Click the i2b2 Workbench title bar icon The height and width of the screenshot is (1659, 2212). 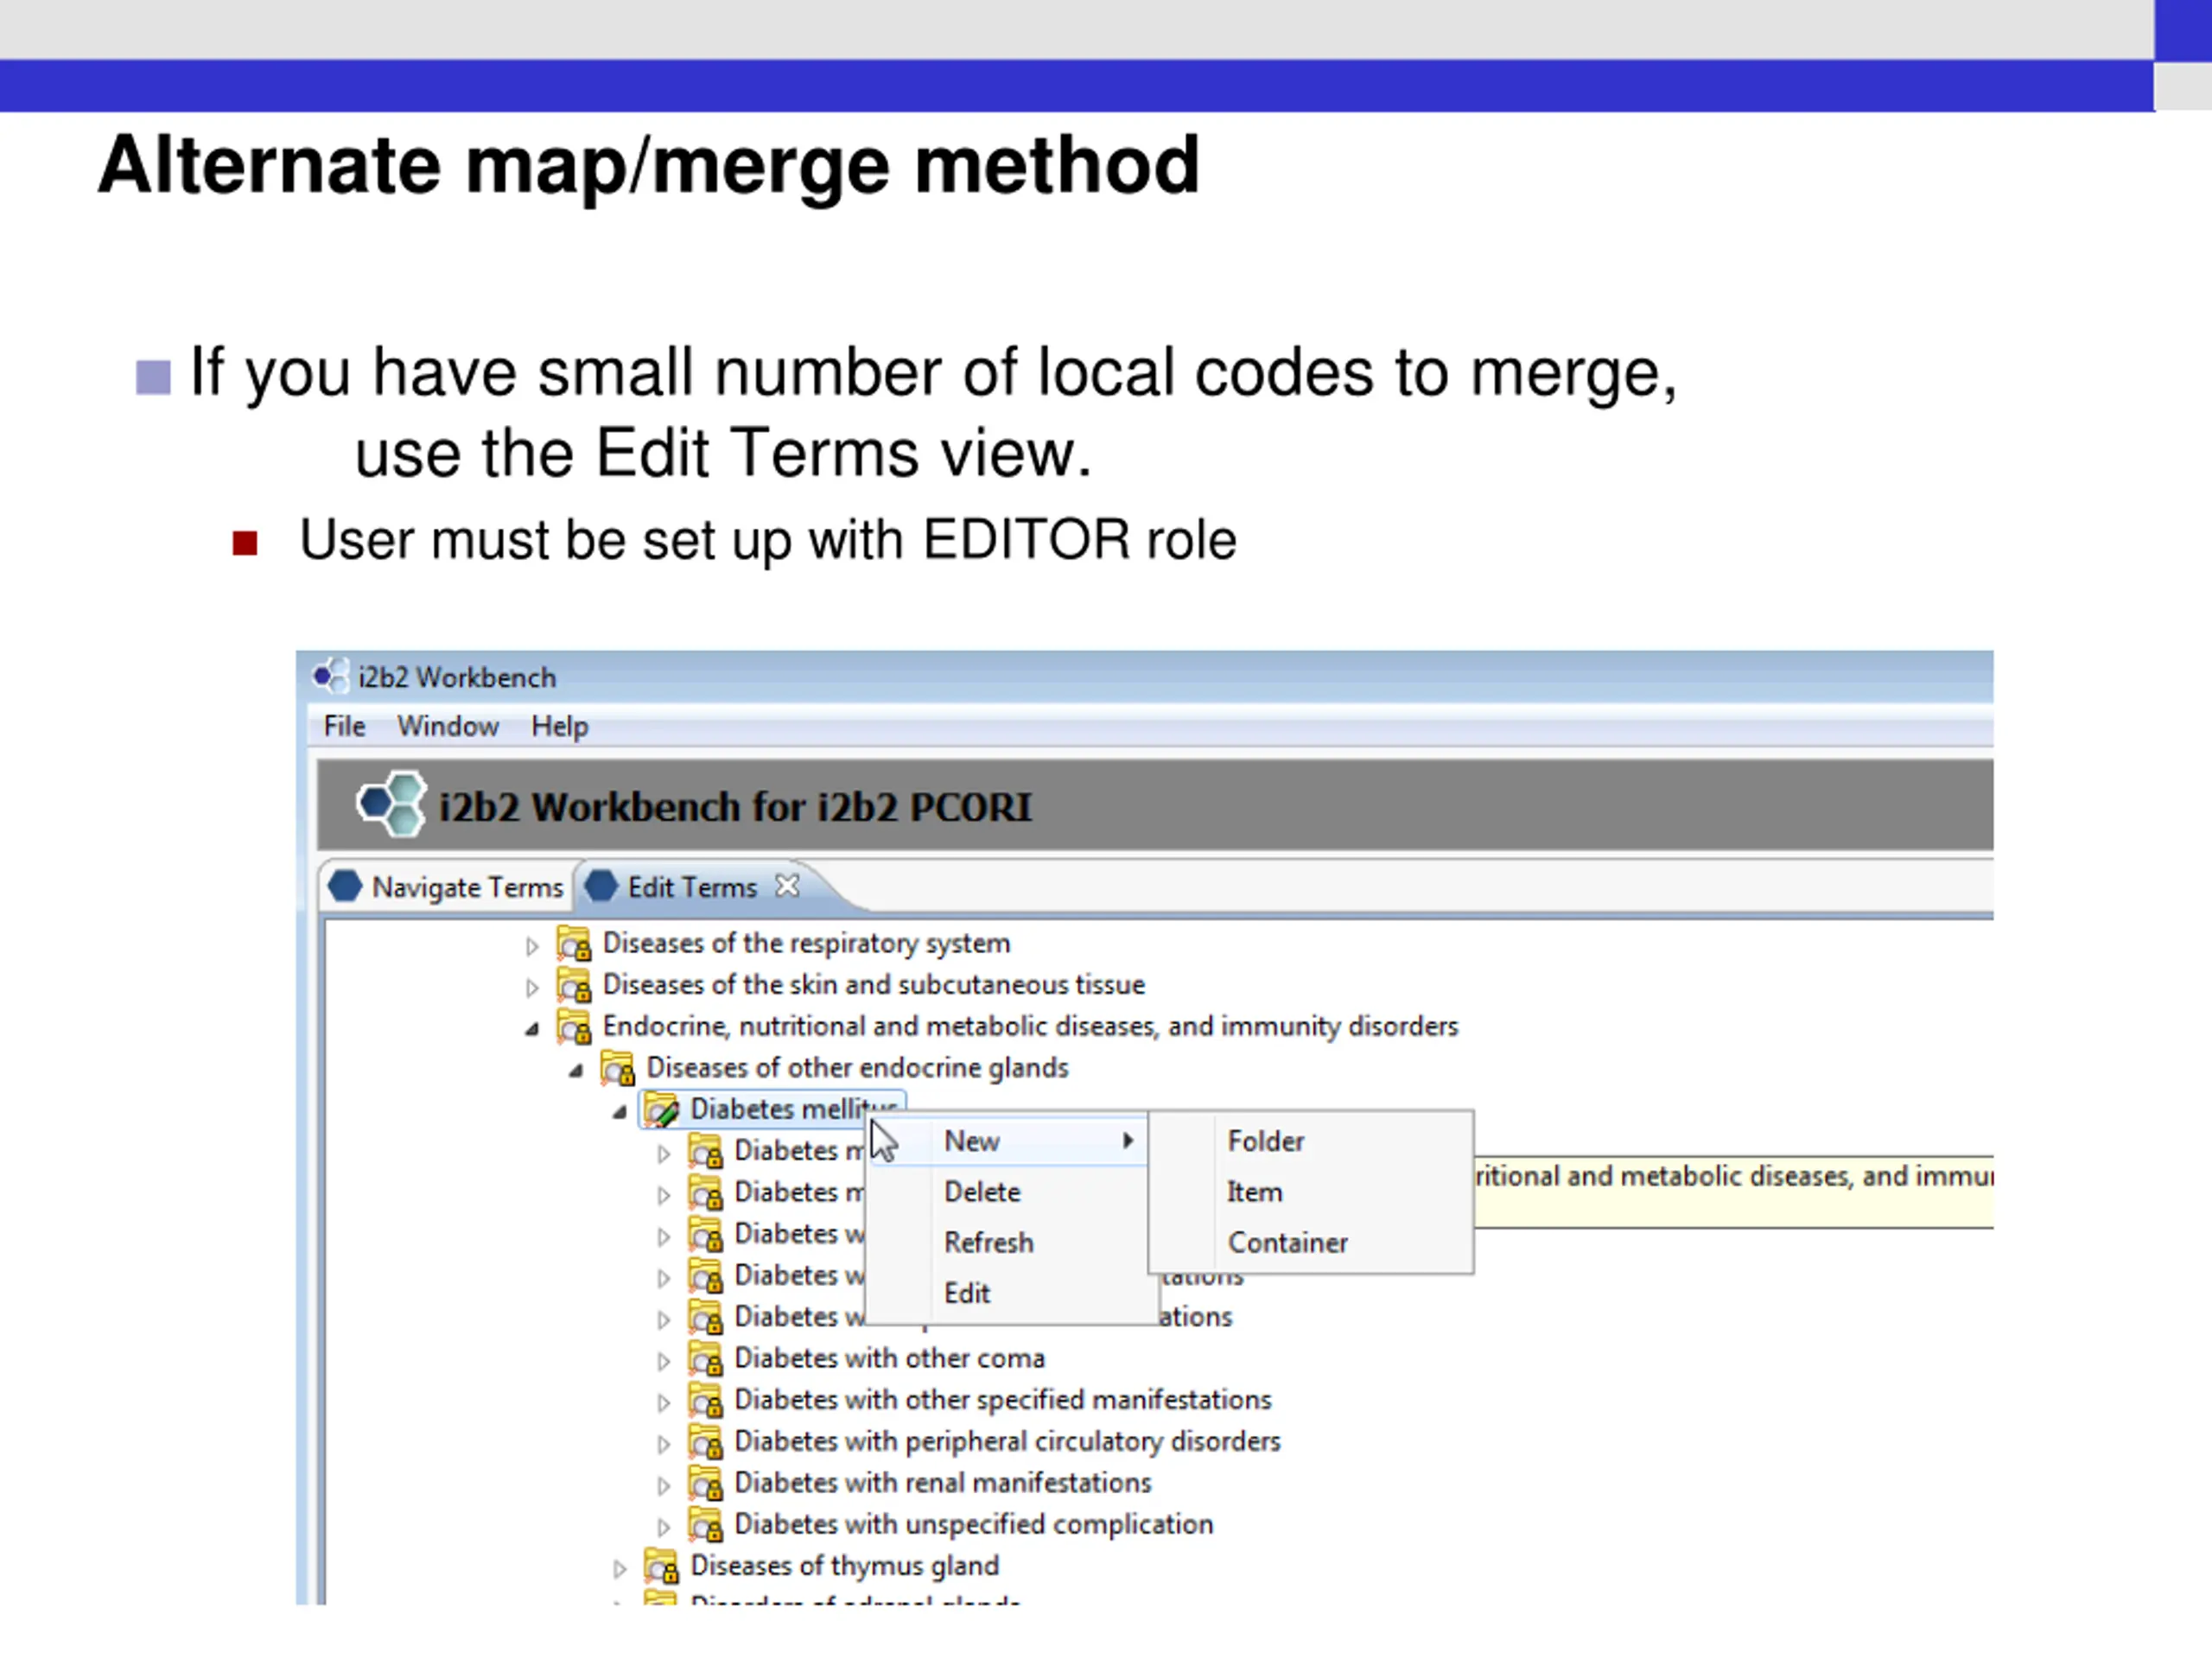330,676
